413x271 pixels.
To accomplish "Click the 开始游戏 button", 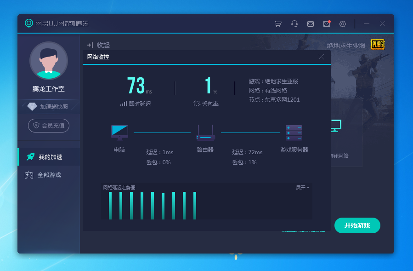I will coord(357,225).
